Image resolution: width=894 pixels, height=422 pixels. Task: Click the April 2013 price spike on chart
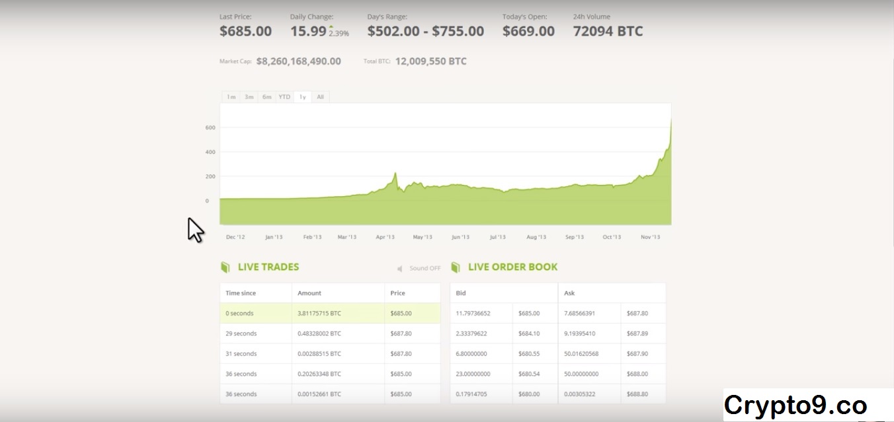pos(395,174)
